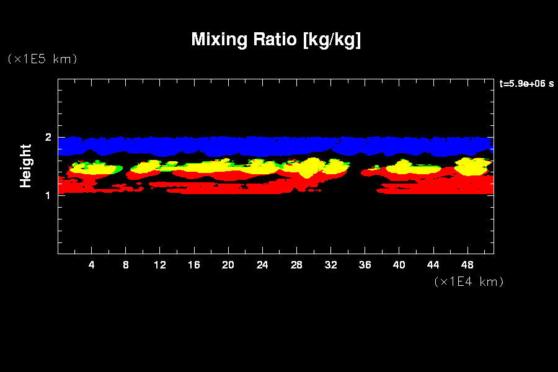Screen dimensions: 558x372
Task: Select the x-axis tick label '8'
Action: [x=126, y=265]
